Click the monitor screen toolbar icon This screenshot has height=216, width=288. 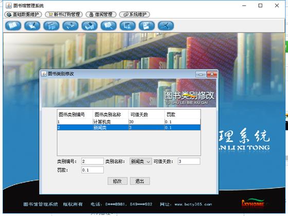[x=128, y=26]
